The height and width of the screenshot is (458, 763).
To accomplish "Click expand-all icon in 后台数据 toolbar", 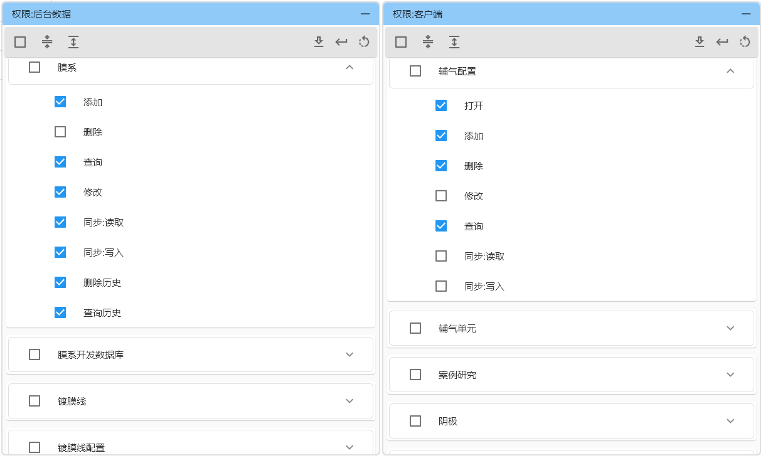I will (x=73, y=42).
